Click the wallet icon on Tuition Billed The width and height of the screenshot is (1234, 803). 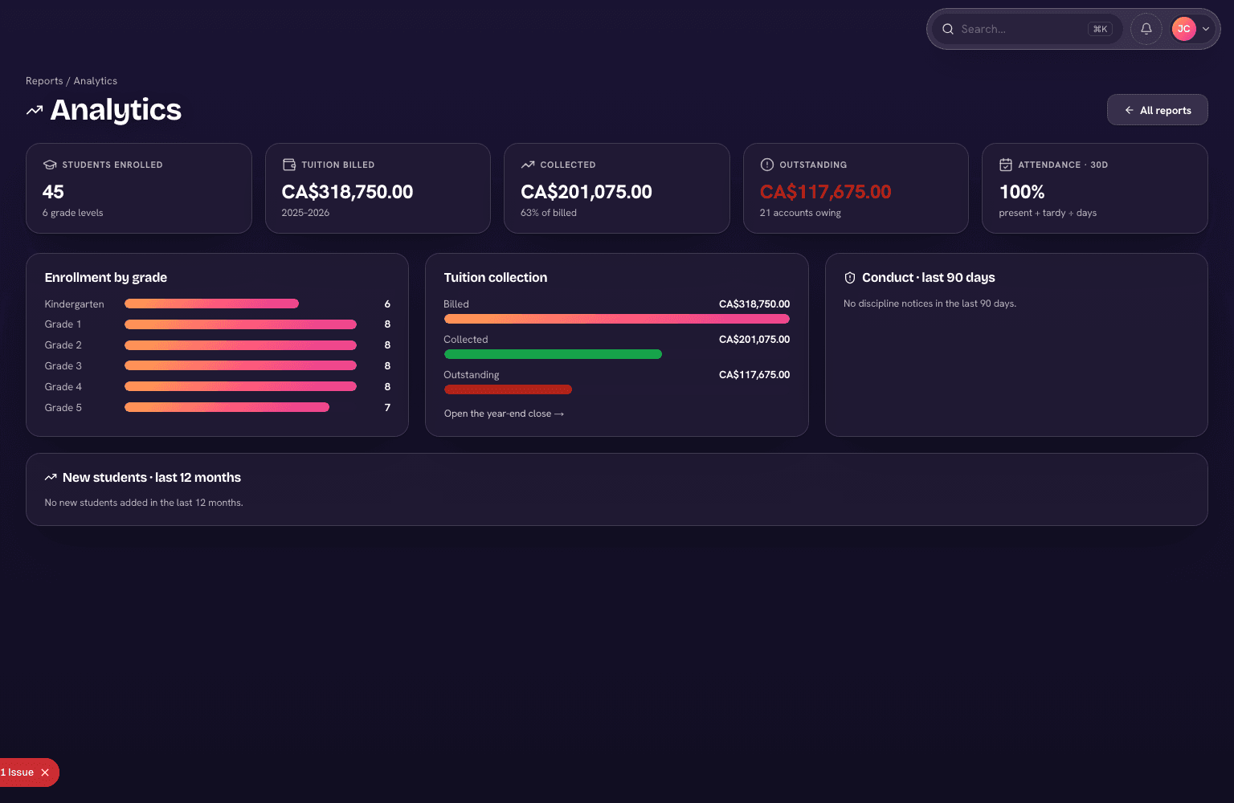click(x=289, y=165)
